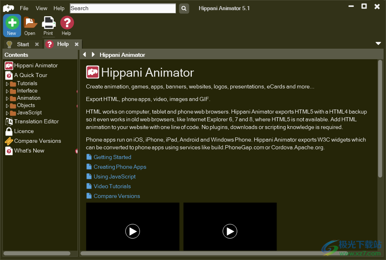Open the tab overview dropdown arrow
The height and width of the screenshot is (260, 386).
378,43
